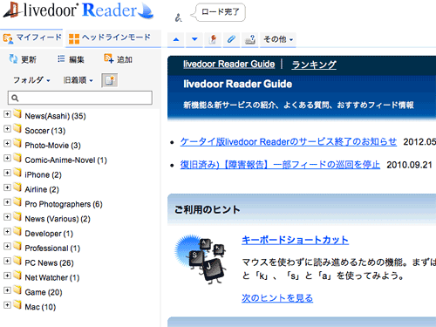This screenshot has width=436, height=327.
Task: Open the livedoor Reader Guide link
Action: (229, 64)
